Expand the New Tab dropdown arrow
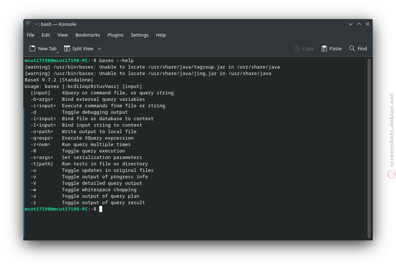The width and height of the screenshot is (396, 268). (58, 52)
